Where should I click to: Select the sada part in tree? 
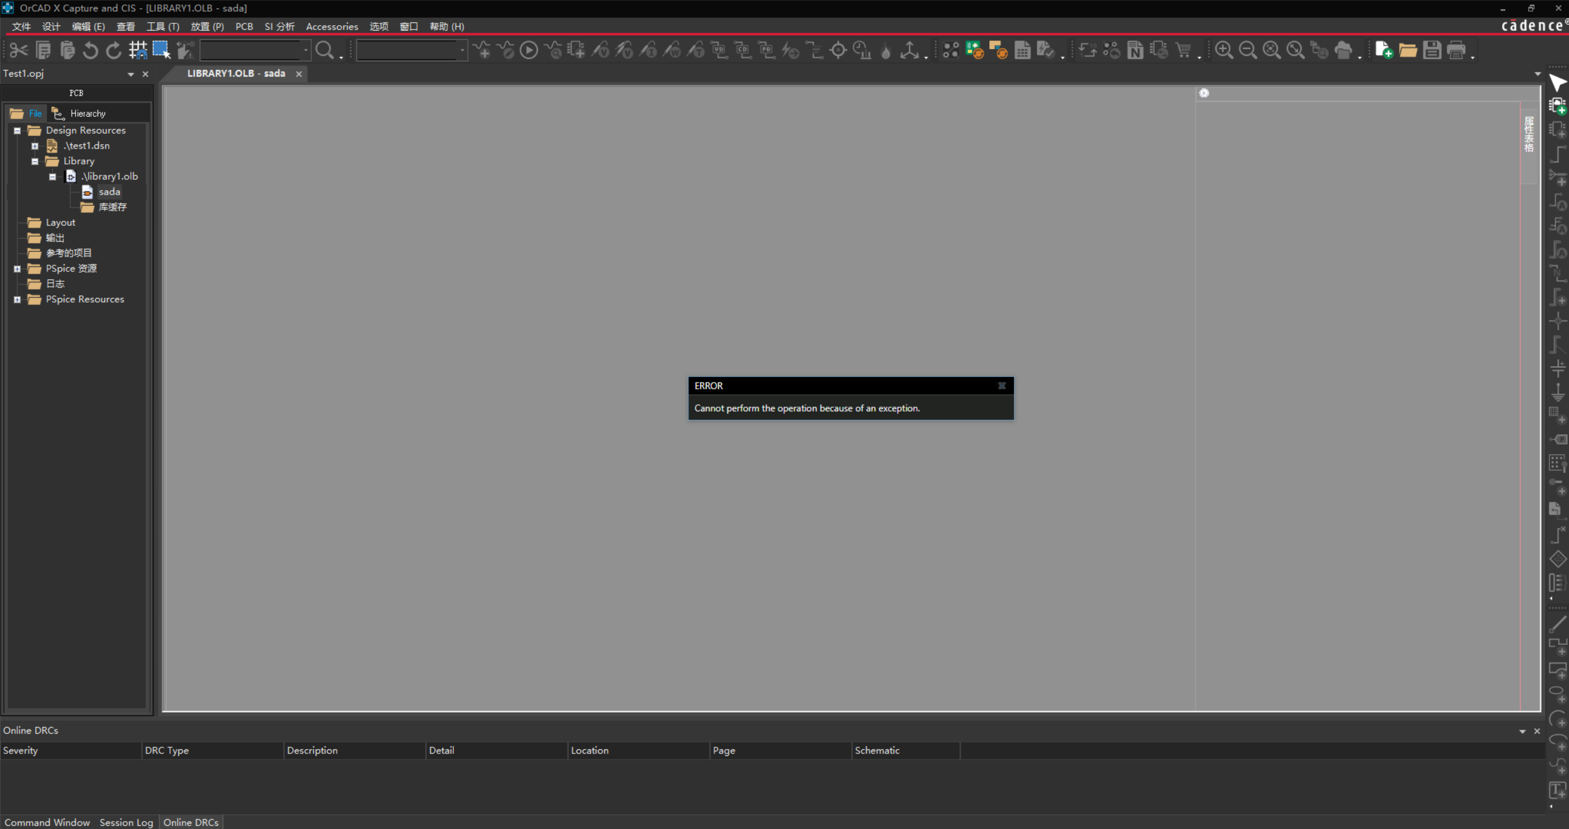click(109, 192)
